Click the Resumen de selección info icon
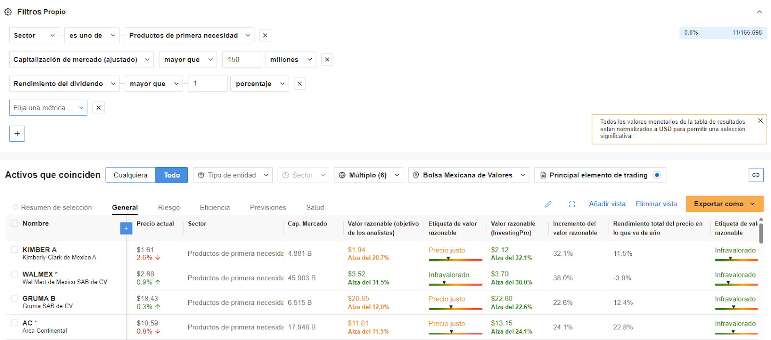Image resolution: width=771 pixels, height=340 pixels. click(16, 208)
